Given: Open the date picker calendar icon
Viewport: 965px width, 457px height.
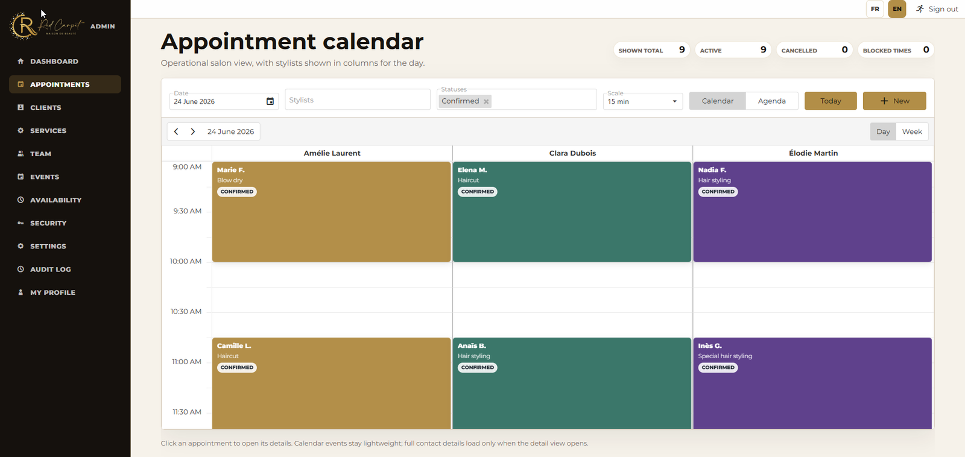Looking at the screenshot, I should pos(270,101).
